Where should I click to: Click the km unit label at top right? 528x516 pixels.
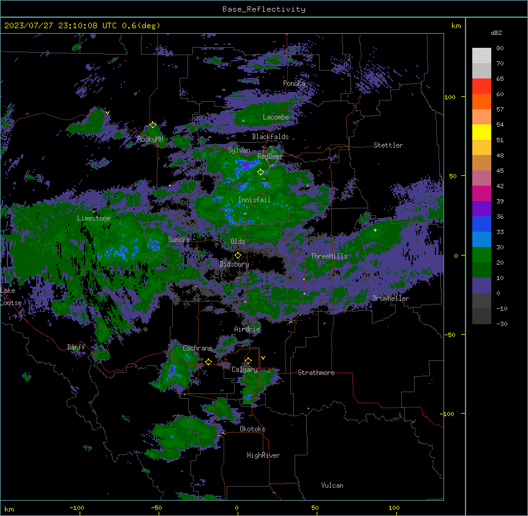tap(456, 26)
